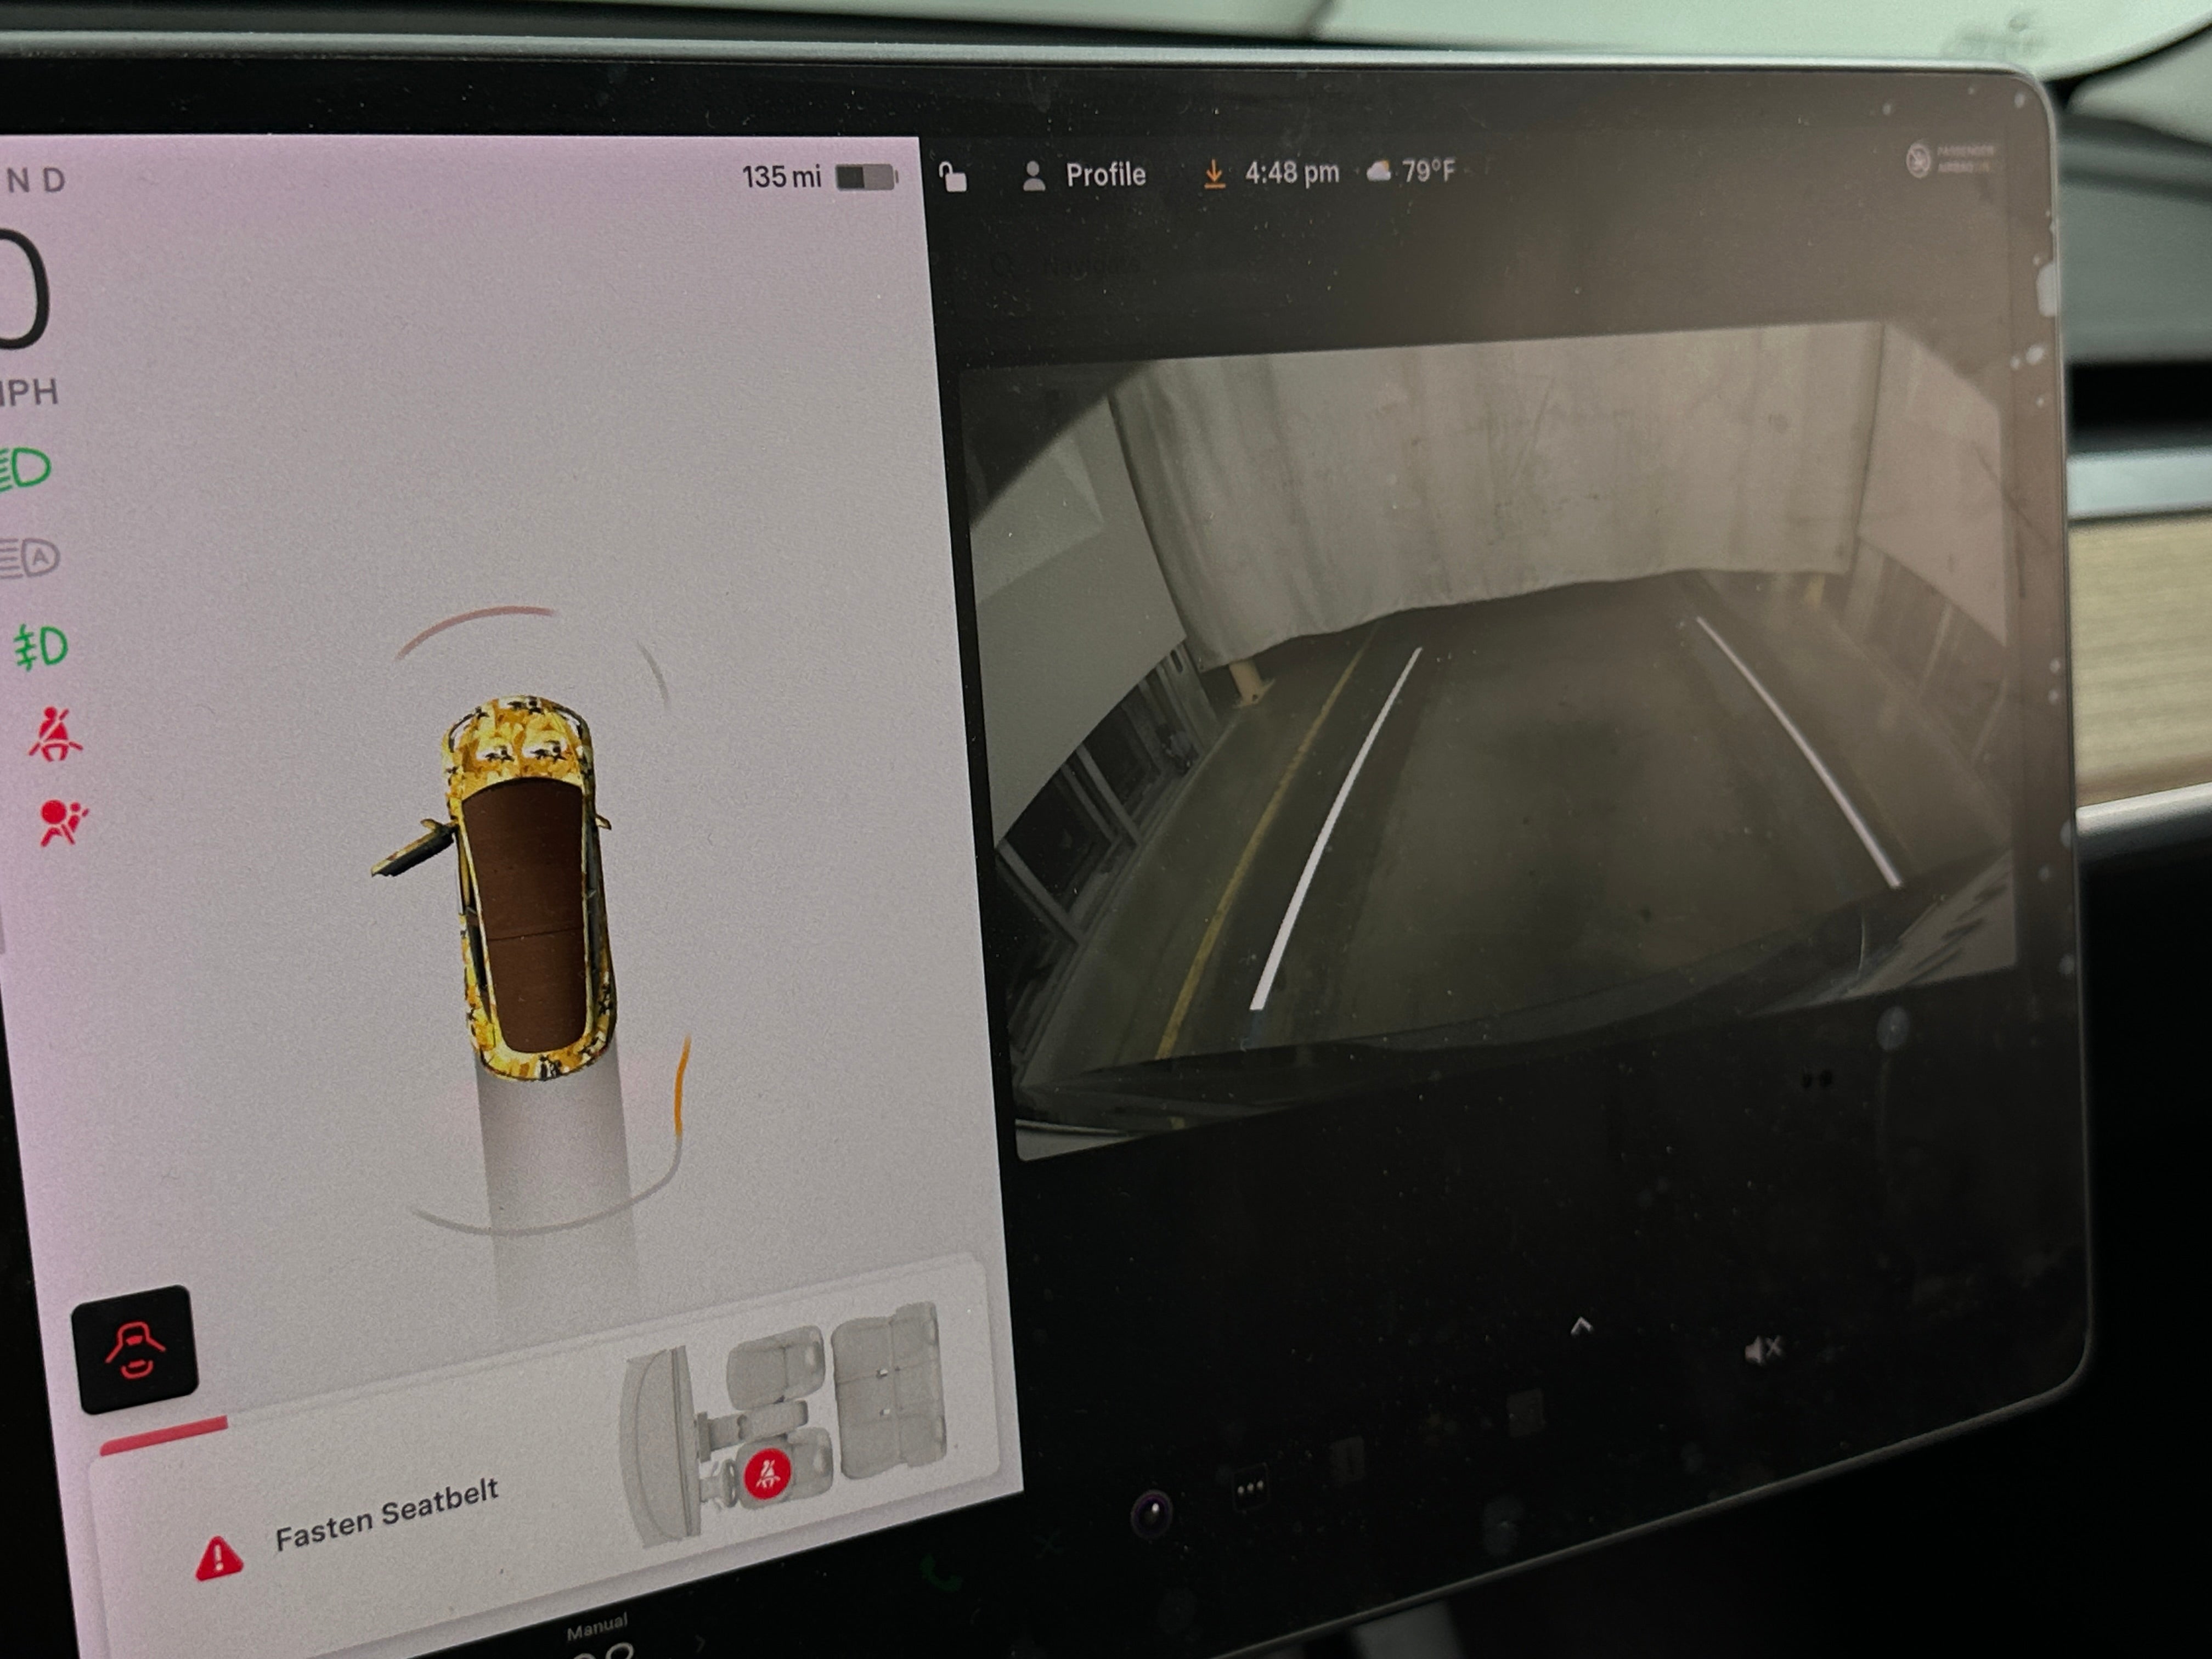Tap the red seatbelt warning indicator
This screenshot has height=1659, width=2212.
click(x=54, y=735)
